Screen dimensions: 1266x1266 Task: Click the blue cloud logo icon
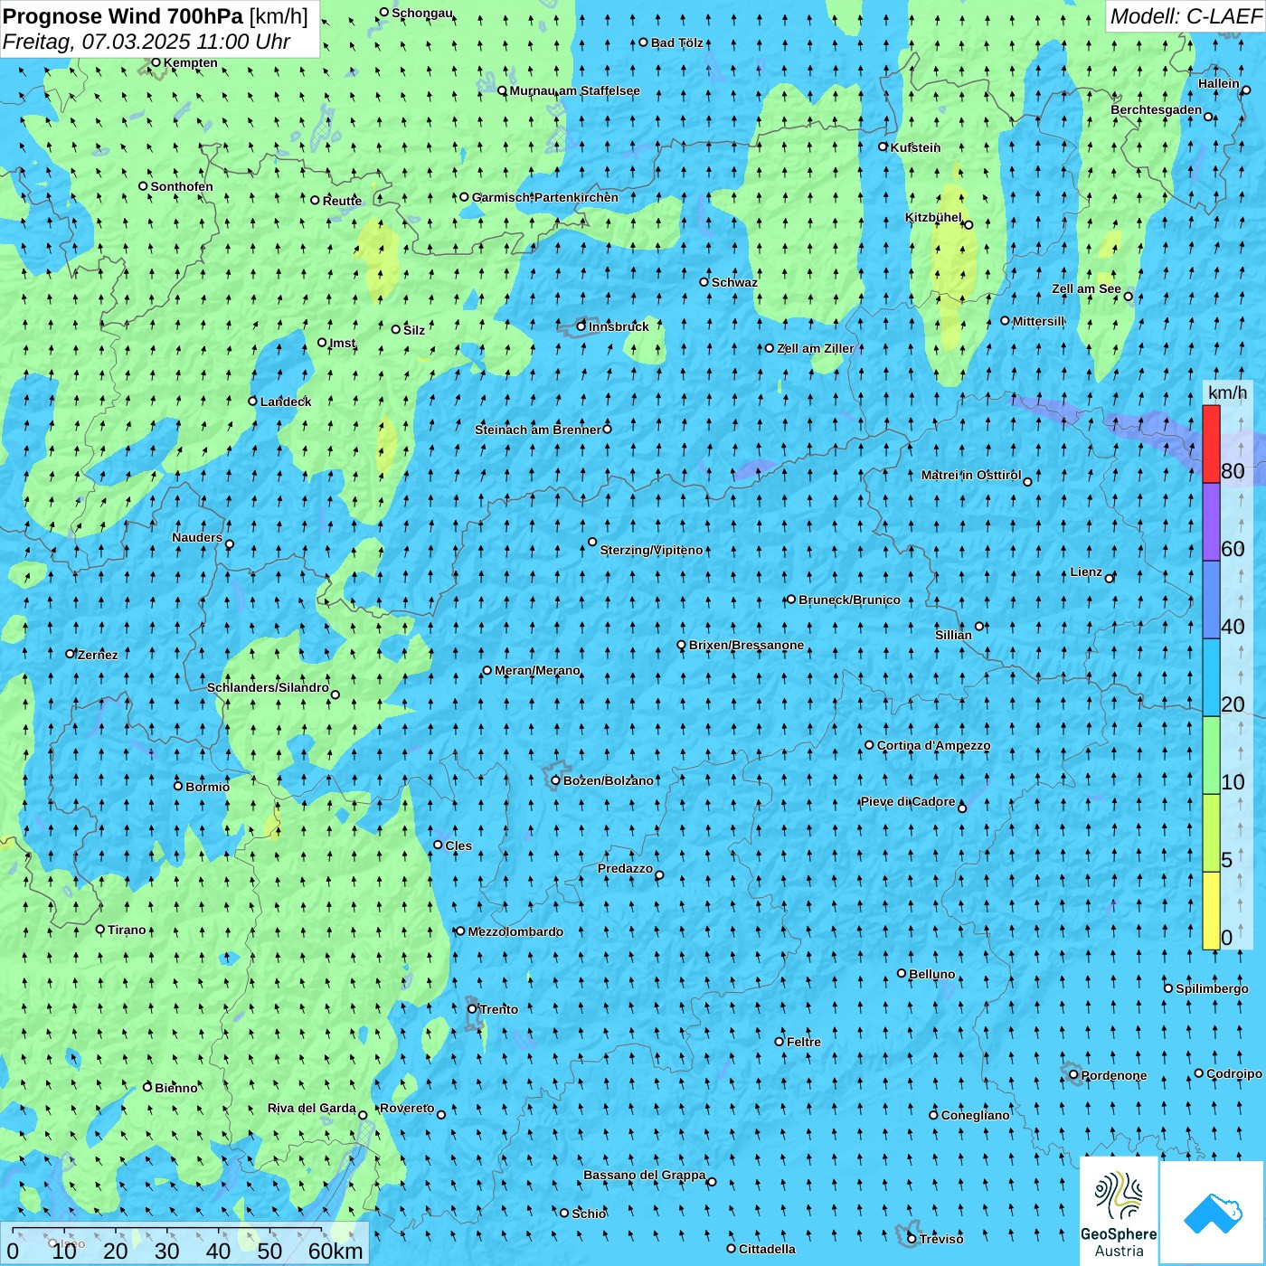point(1213,1213)
